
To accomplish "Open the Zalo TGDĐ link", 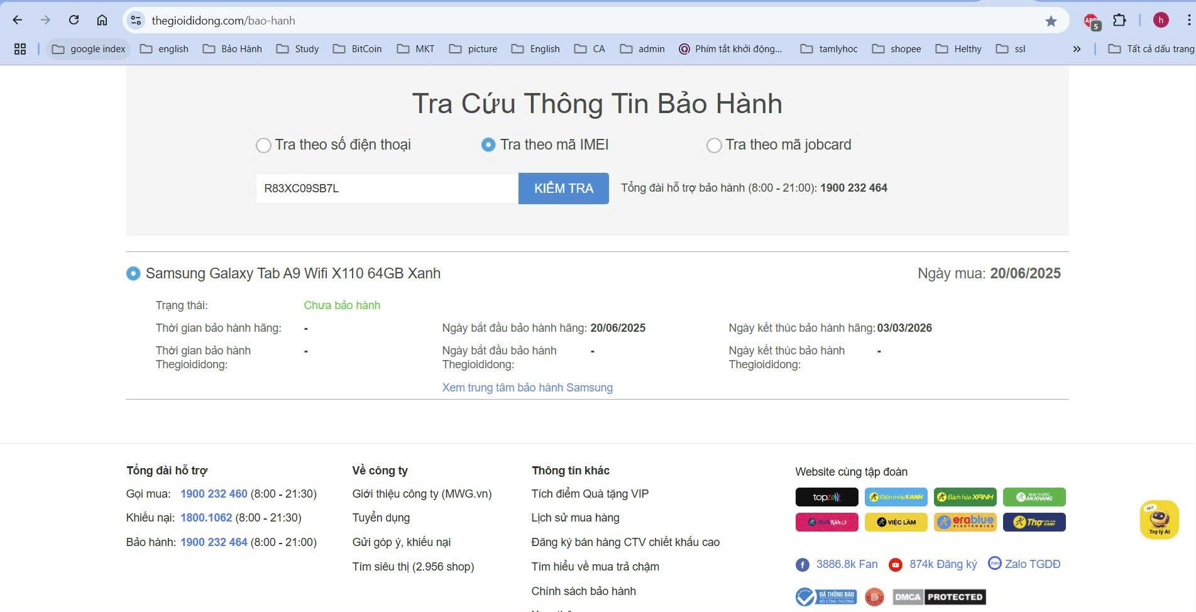I will (x=1033, y=564).
